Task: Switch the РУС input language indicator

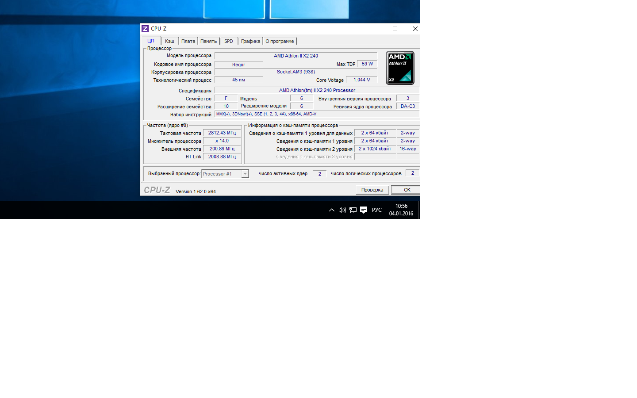Action: coord(377,210)
